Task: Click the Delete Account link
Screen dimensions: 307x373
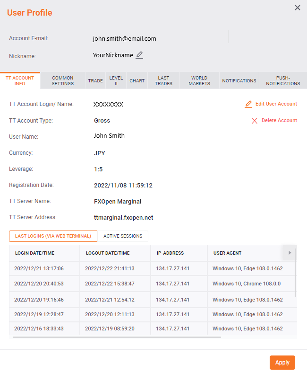Action: [x=279, y=121]
